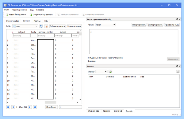Click the filter field under service_center column
184x119 pixels.
(46, 36)
